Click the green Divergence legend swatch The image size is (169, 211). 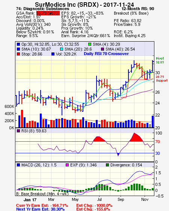(107, 165)
